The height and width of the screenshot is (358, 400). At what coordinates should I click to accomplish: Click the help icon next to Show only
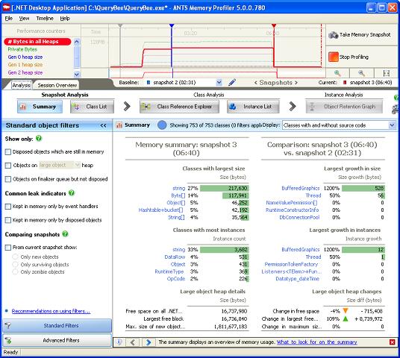39,138
